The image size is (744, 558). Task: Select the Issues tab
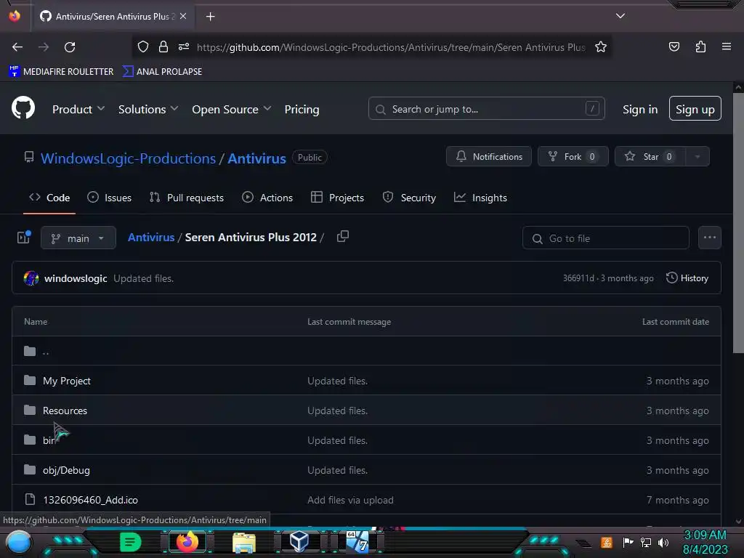(109, 198)
